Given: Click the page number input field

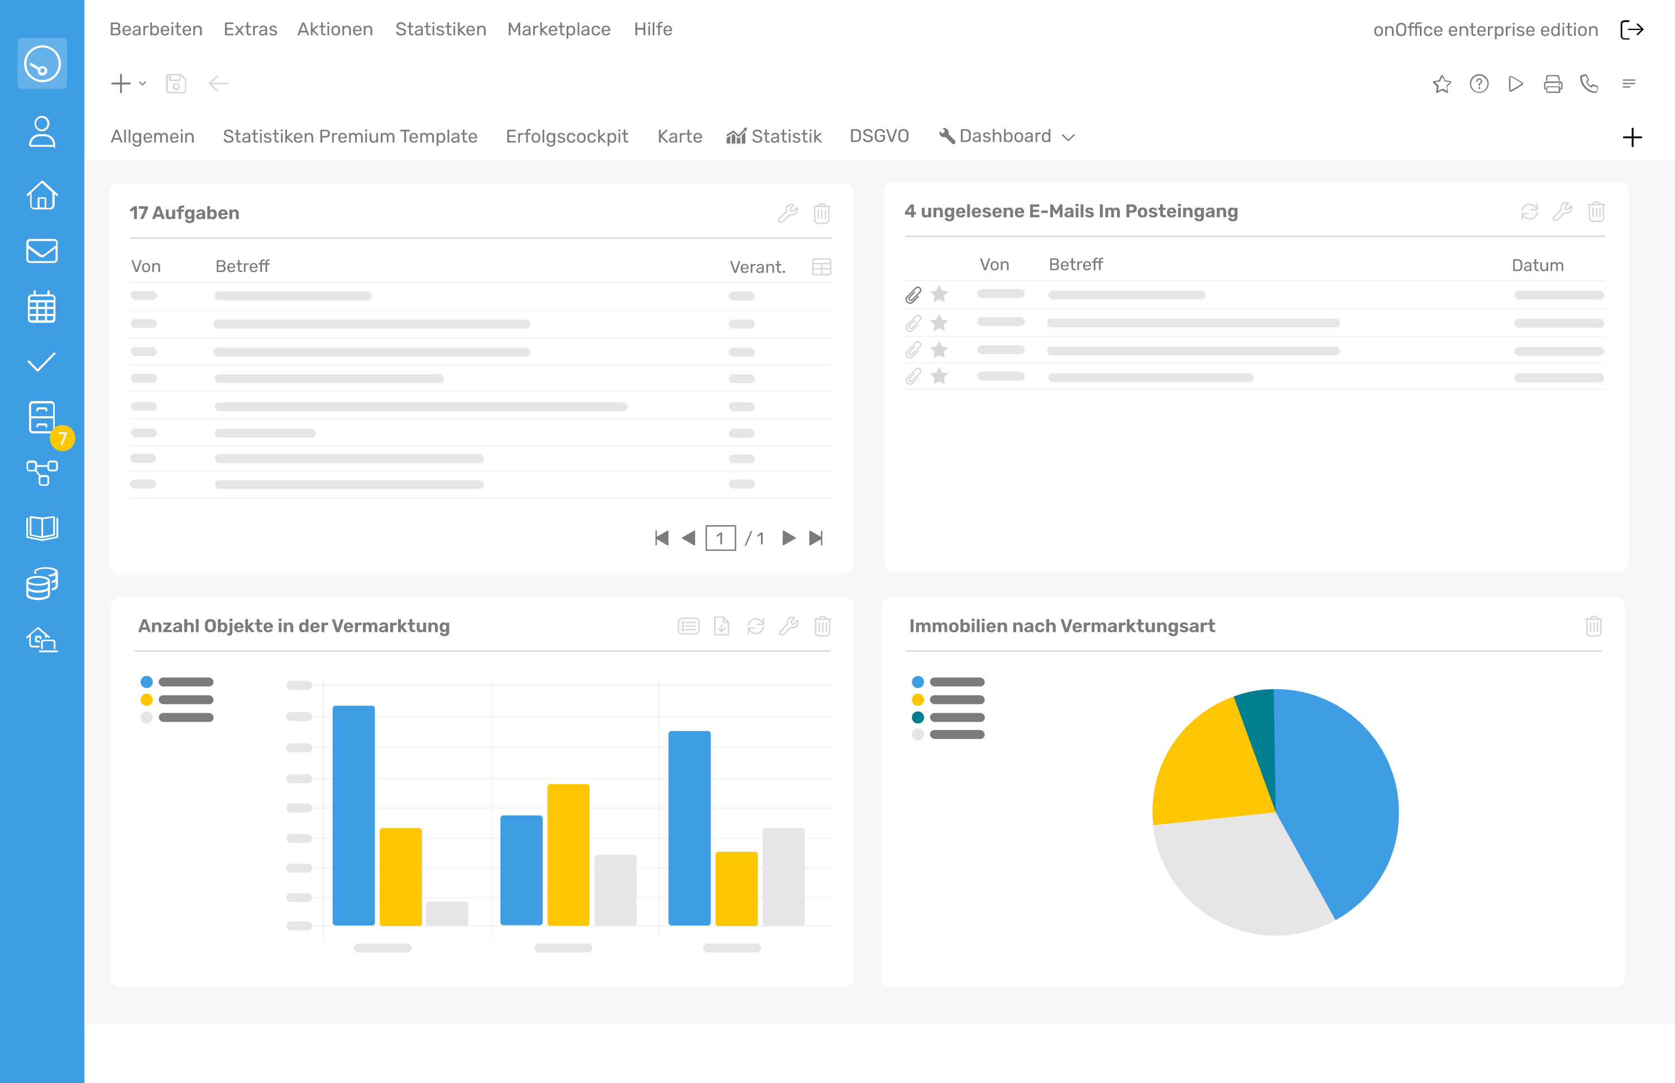Looking at the screenshot, I should 720,538.
